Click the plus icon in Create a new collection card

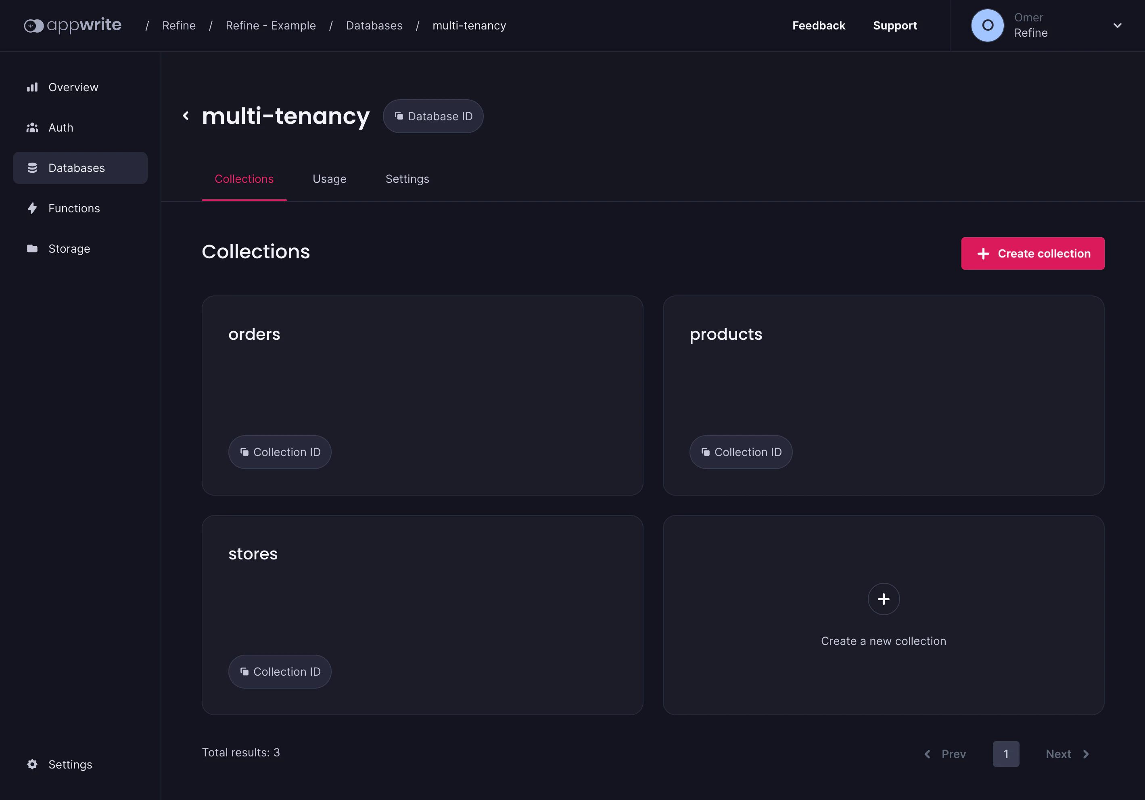pos(883,599)
